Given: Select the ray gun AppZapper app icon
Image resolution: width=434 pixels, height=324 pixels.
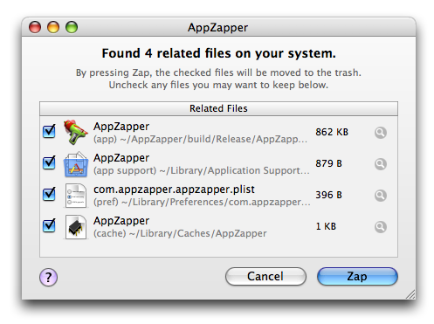Looking at the screenshot, I should point(75,132).
